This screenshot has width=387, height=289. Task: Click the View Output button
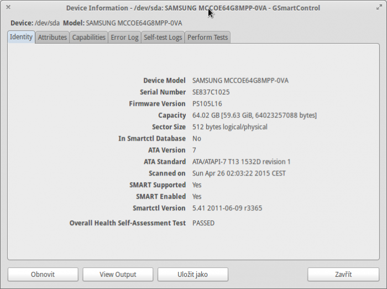(118, 274)
